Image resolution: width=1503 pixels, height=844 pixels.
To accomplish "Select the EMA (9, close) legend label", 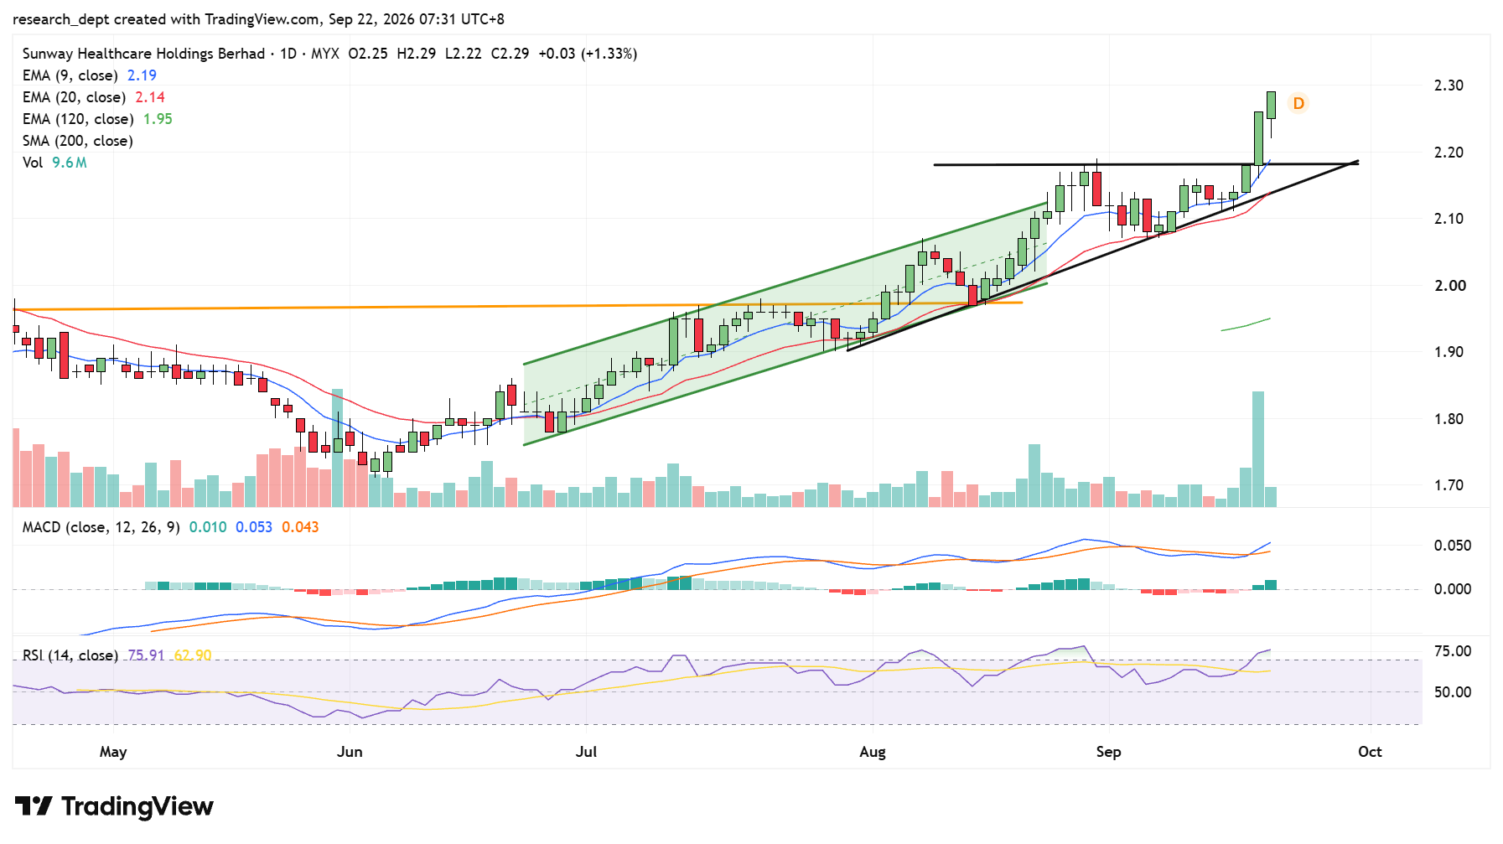I will pos(70,75).
